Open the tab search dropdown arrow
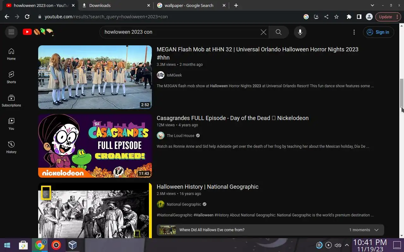Image resolution: width=404 pixels, height=252 pixels. pos(372,5)
